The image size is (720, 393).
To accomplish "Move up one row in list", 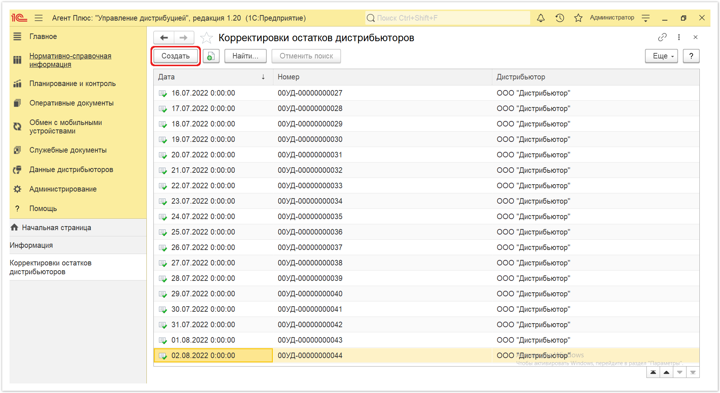I will (x=666, y=372).
